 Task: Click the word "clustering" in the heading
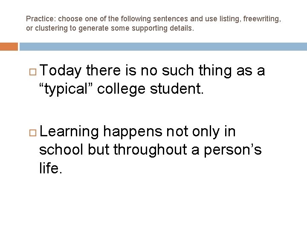tap(51, 29)
